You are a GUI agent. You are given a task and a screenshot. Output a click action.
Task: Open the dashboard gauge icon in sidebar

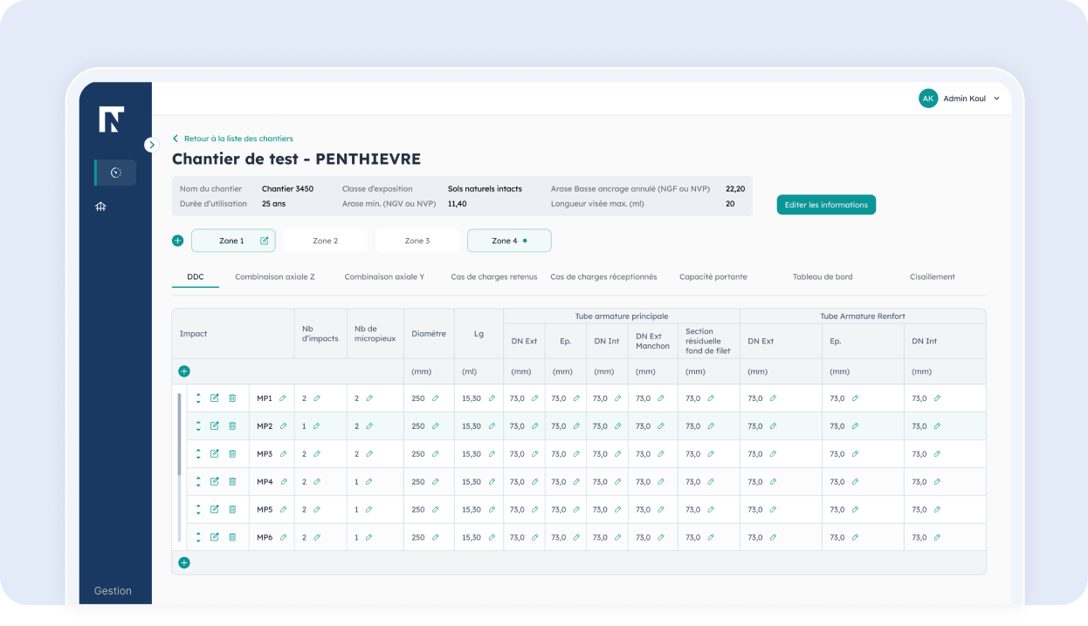click(115, 173)
